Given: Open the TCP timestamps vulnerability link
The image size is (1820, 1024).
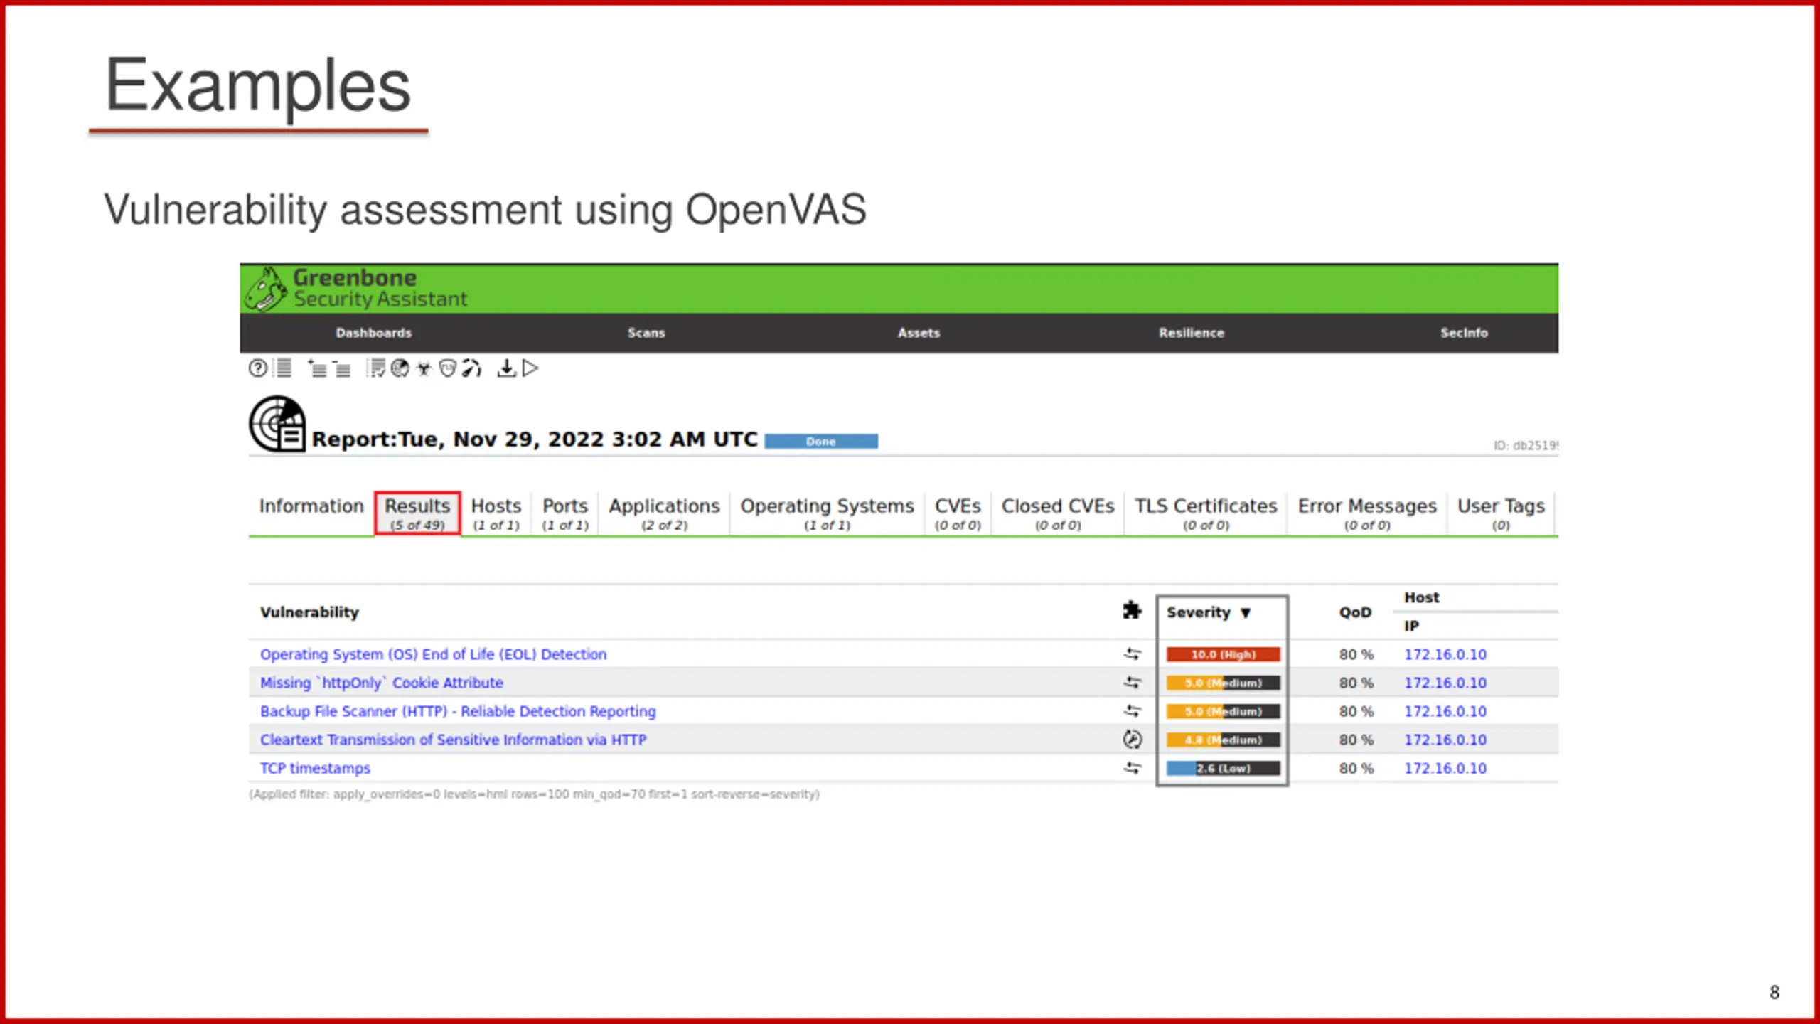Looking at the screenshot, I should coord(315,768).
